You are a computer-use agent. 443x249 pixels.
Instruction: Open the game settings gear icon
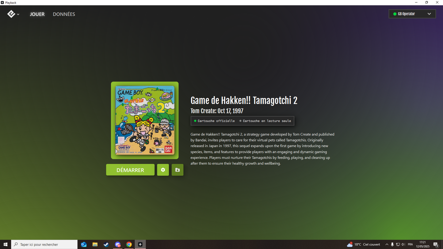pyautogui.click(x=163, y=170)
